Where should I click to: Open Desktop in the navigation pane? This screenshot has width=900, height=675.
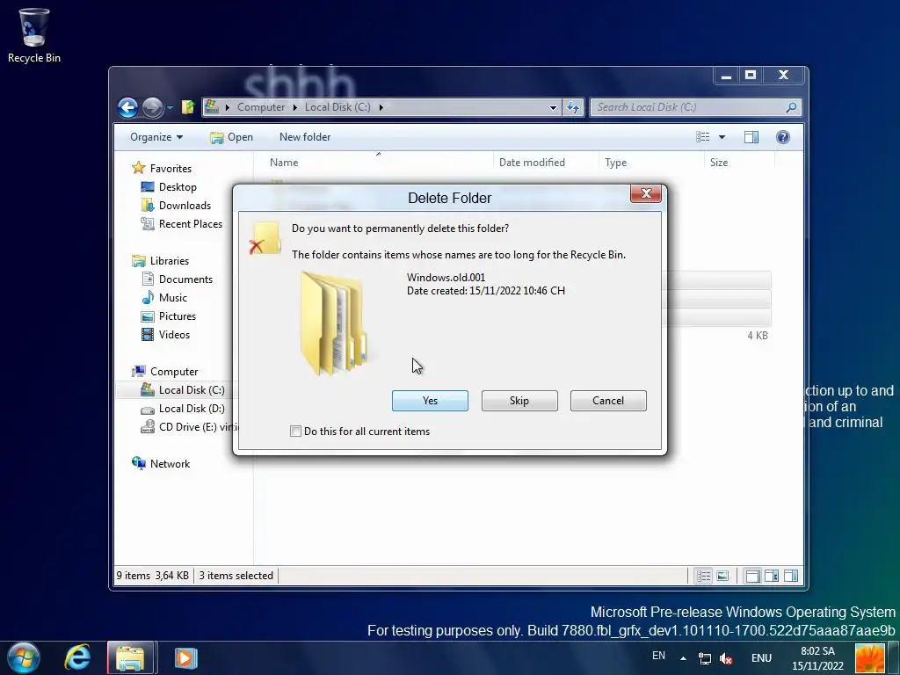pos(178,187)
